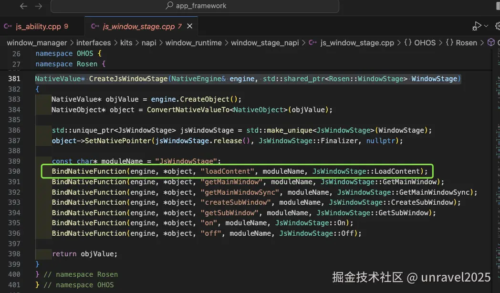
Task: Click the app_framework search box
Action: pyautogui.click(x=195, y=6)
